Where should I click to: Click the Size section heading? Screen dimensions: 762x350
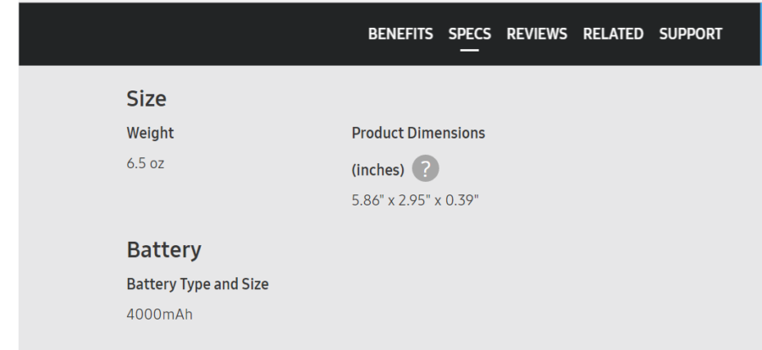point(146,100)
